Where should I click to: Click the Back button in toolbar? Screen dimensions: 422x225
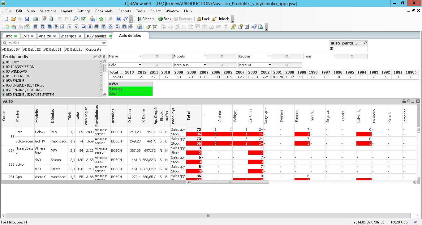click(165, 19)
